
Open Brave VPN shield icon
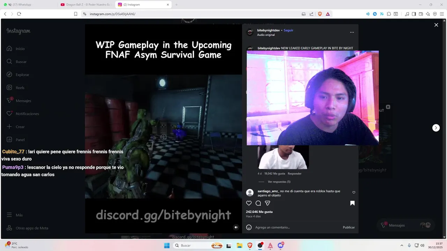(435, 14)
